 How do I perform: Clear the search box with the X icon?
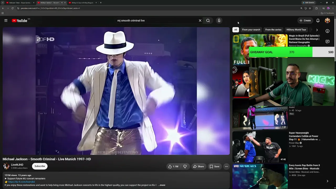tap(200, 20)
